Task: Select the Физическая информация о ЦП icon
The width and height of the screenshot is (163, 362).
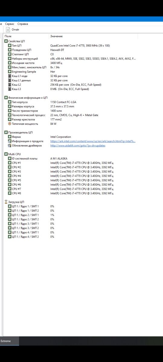Action: coord(6,98)
